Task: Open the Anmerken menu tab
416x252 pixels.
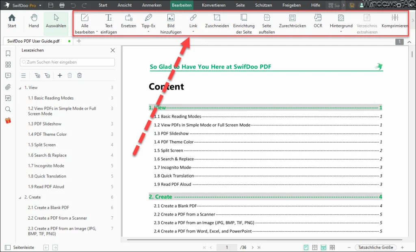Action: tap(152, 5)
